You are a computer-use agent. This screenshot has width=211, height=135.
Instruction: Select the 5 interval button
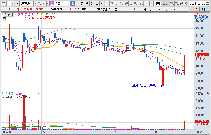pos(117,3)
